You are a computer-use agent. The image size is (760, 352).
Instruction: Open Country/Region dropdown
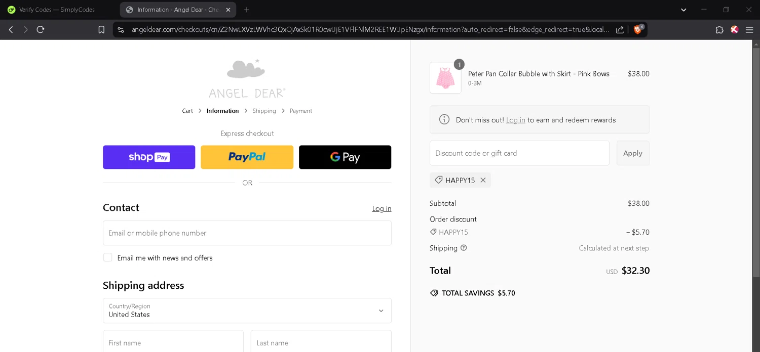pos(247,311)
